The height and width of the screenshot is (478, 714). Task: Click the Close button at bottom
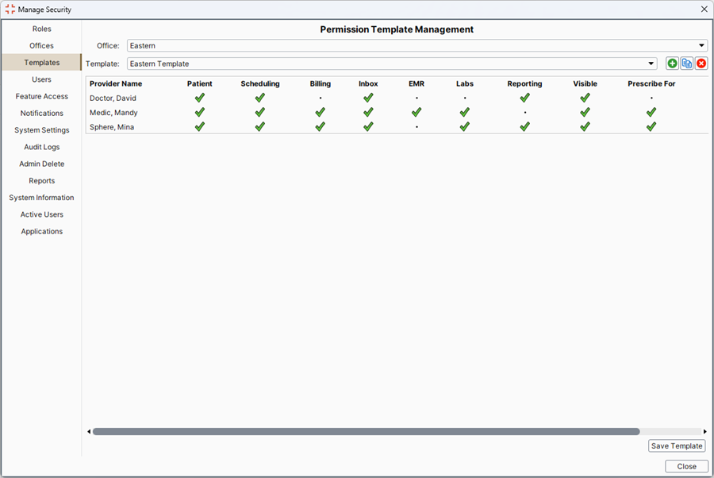click(x=686, y=466)
